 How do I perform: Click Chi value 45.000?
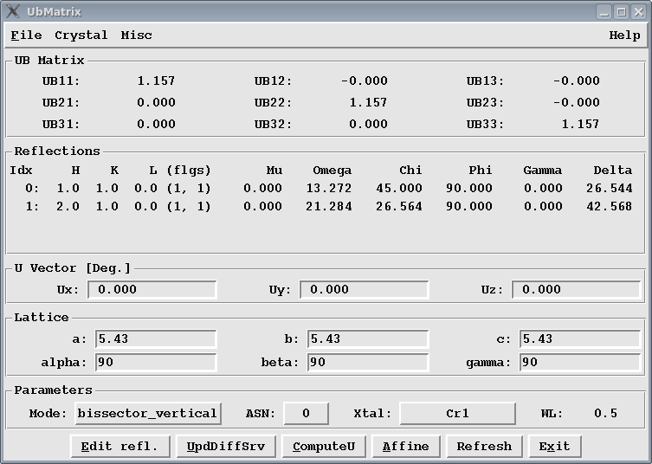click(399, 189)
